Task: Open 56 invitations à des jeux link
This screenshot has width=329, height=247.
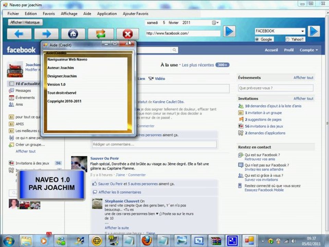Action: pyautogui.click(x=264, y=127)
